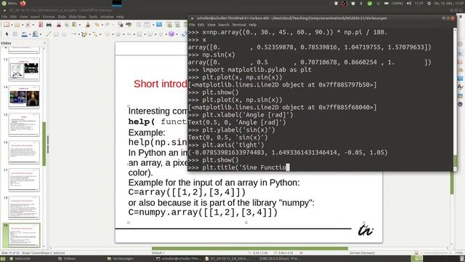Open the Impress Insert menu
The width and height of the screenshot is (465, 262).
pyautogui.click(x=35, y=17)
